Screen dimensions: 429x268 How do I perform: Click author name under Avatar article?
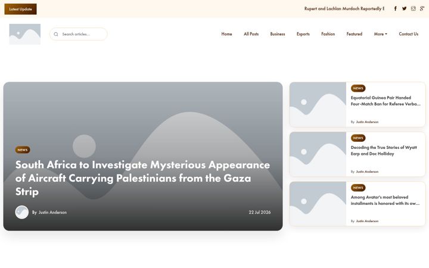[367, 221]
